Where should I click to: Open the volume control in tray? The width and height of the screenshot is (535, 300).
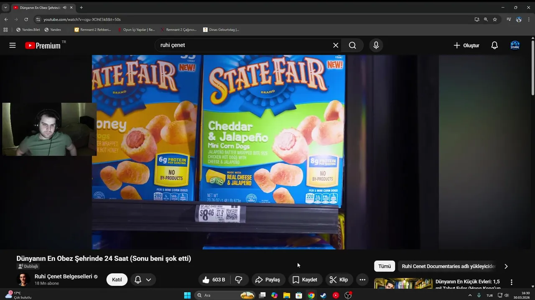(507, 295)
